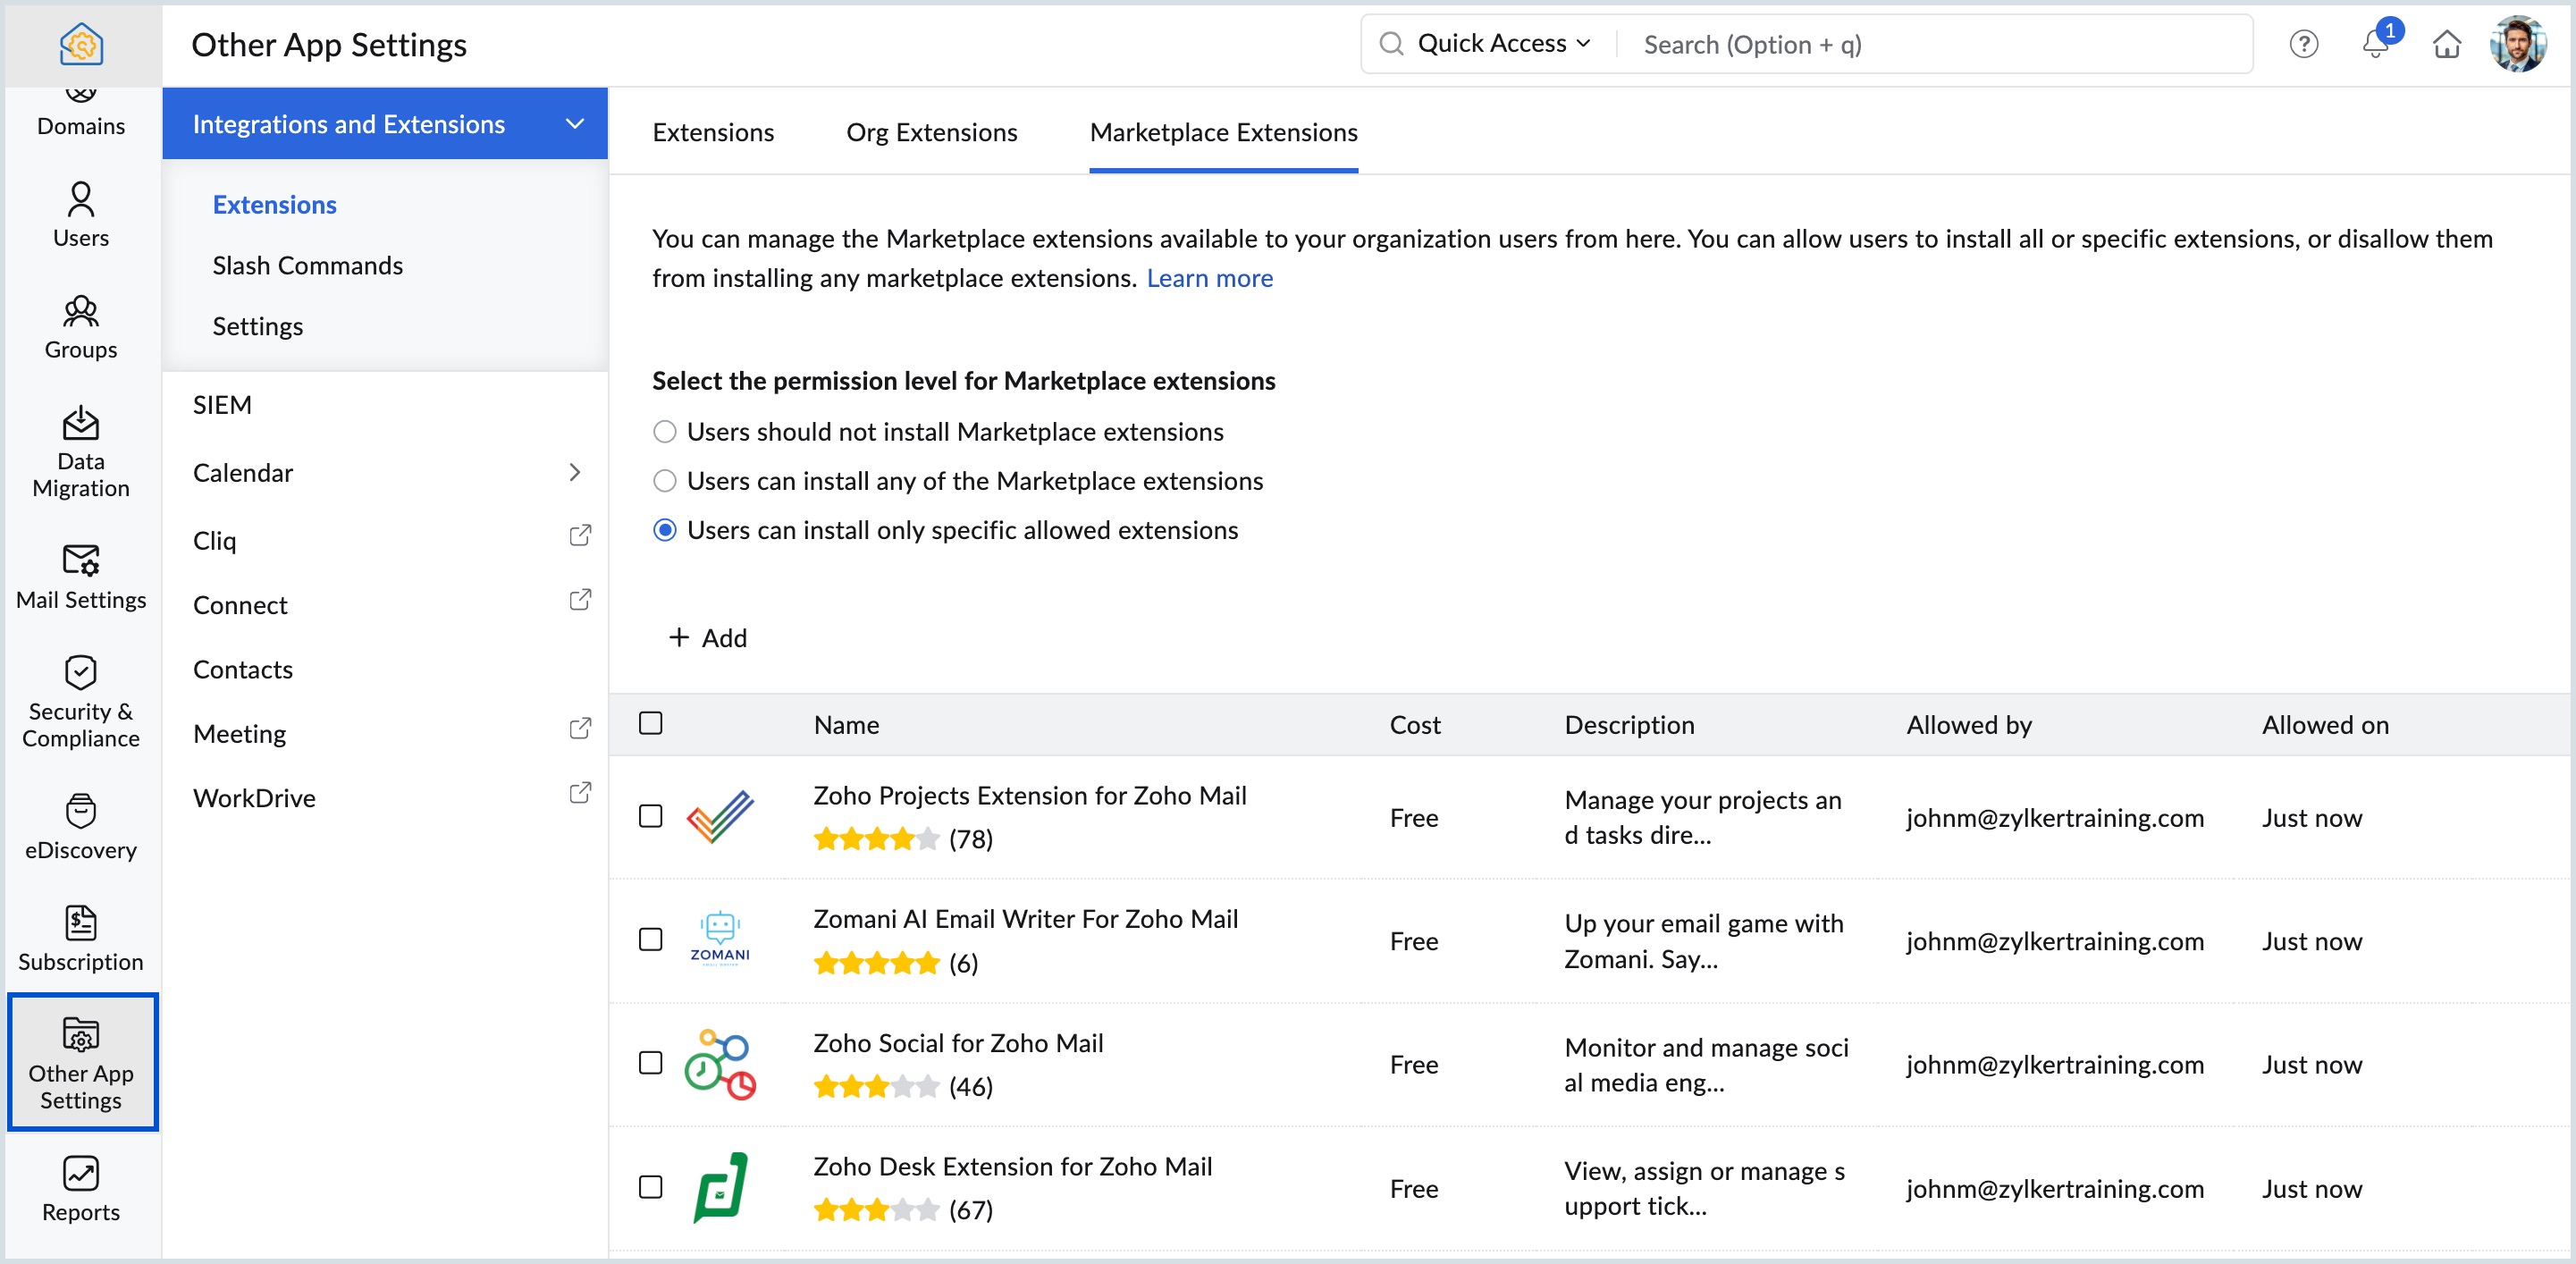The image size is (2576, 1264).
Task: Select Other App Settings in sidebar
Action: (81, 1062)
